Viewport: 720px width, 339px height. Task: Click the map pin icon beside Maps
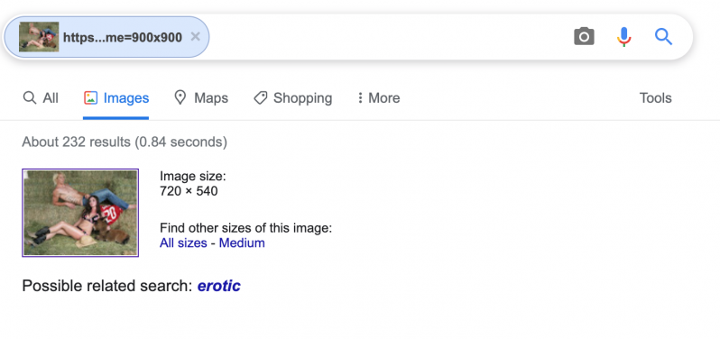(180, 97)
